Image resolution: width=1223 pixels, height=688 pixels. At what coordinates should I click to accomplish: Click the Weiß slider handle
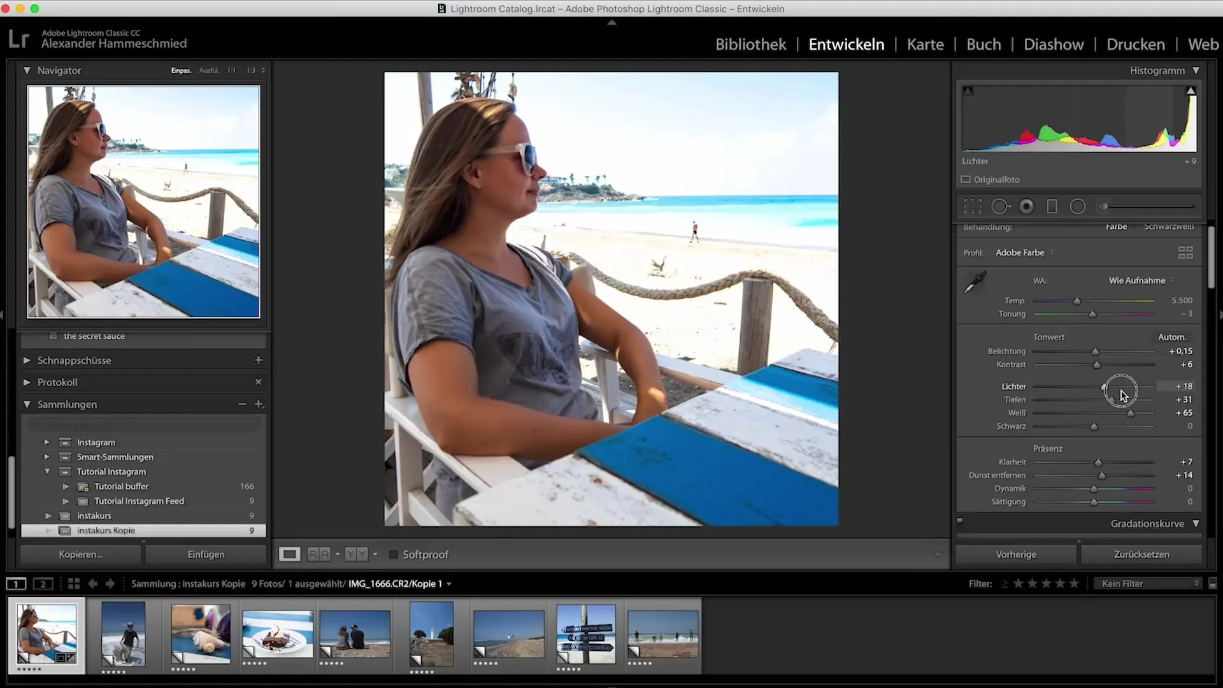pyautogui.click(x=1131, y=413)
